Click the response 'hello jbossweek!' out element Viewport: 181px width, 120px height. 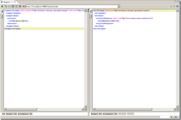[108, 21]
